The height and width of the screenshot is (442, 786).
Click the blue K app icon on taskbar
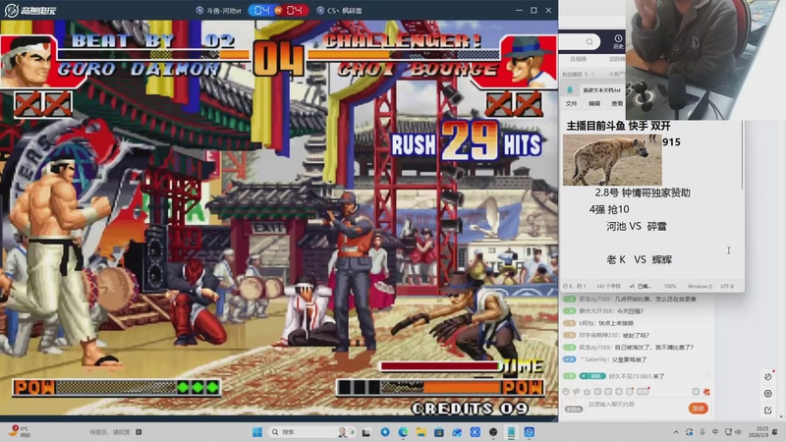click(x=476, y=432)
